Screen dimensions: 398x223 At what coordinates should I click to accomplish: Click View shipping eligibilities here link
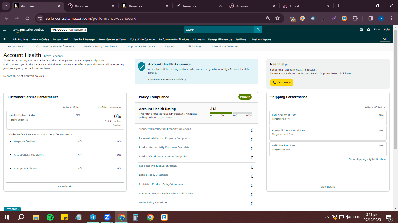click(368, 159)
